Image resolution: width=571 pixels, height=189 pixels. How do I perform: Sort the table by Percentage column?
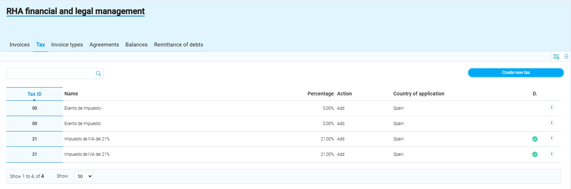pyautogui.click(x=320, y=94)
